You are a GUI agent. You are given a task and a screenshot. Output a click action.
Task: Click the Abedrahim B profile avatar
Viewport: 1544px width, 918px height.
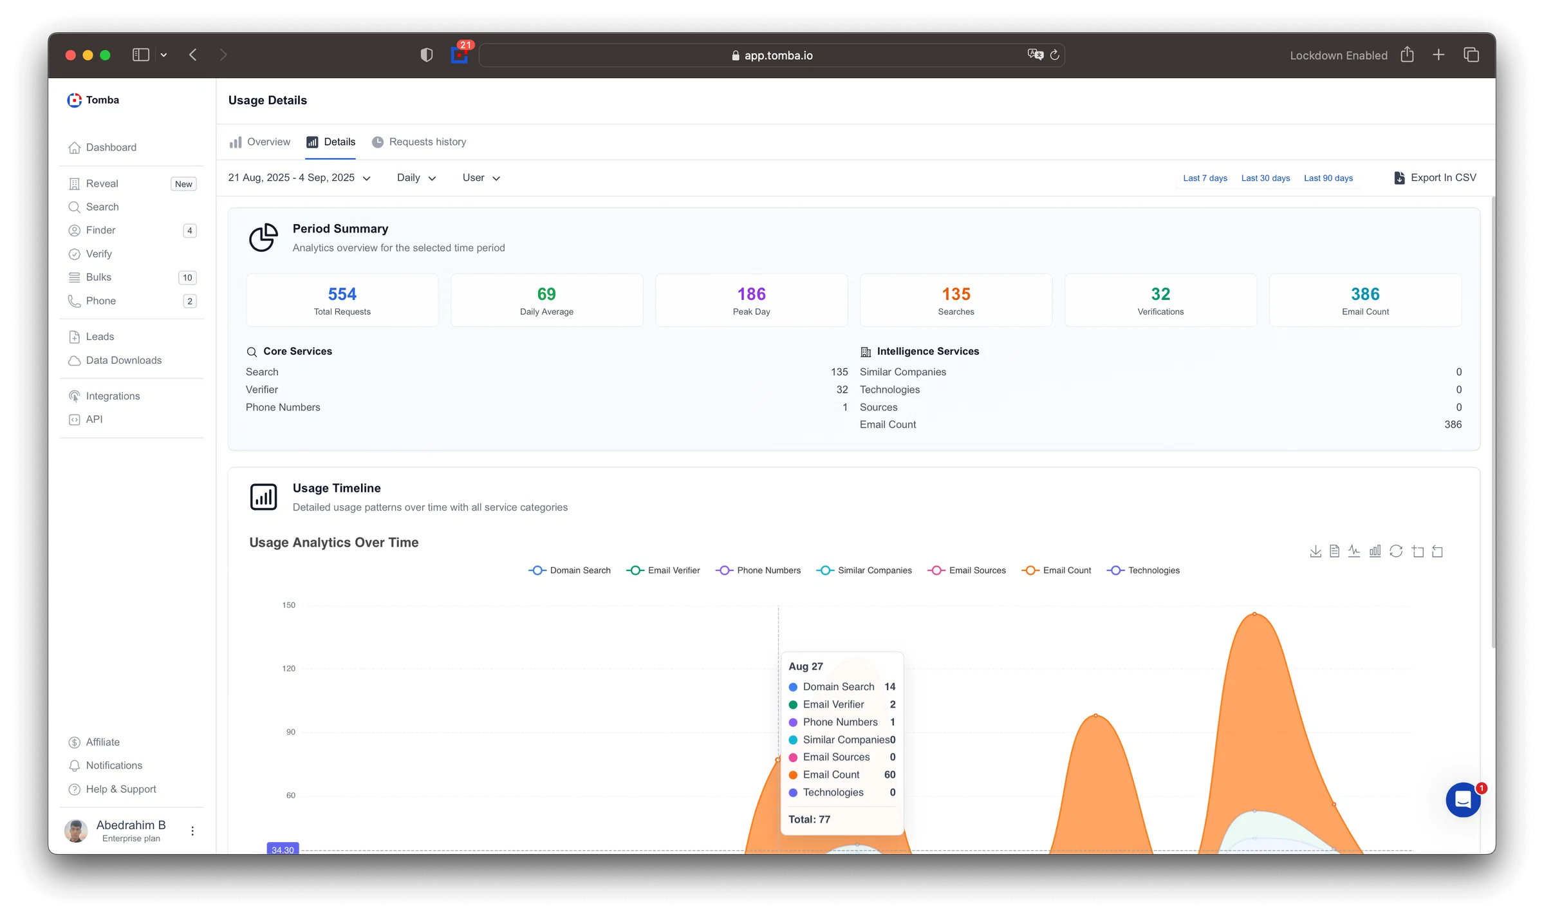(x=76, y=830)
